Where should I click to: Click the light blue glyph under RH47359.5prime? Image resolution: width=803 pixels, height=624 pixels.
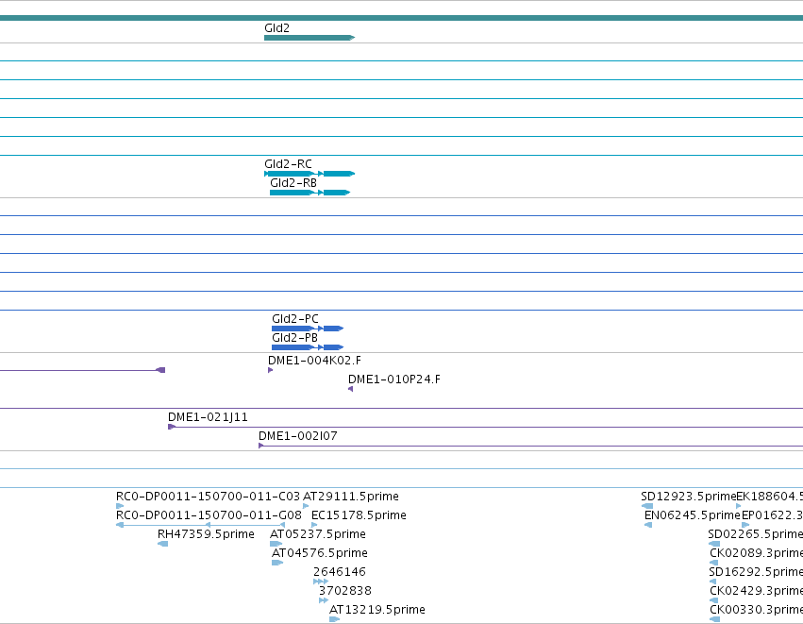(x=163, y=544)
